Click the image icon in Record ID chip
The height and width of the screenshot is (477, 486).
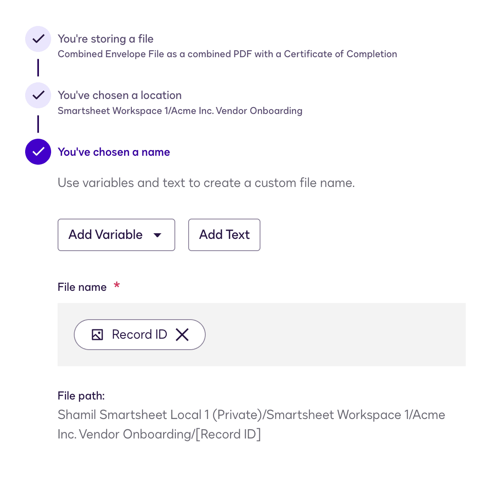pos(97,335)
